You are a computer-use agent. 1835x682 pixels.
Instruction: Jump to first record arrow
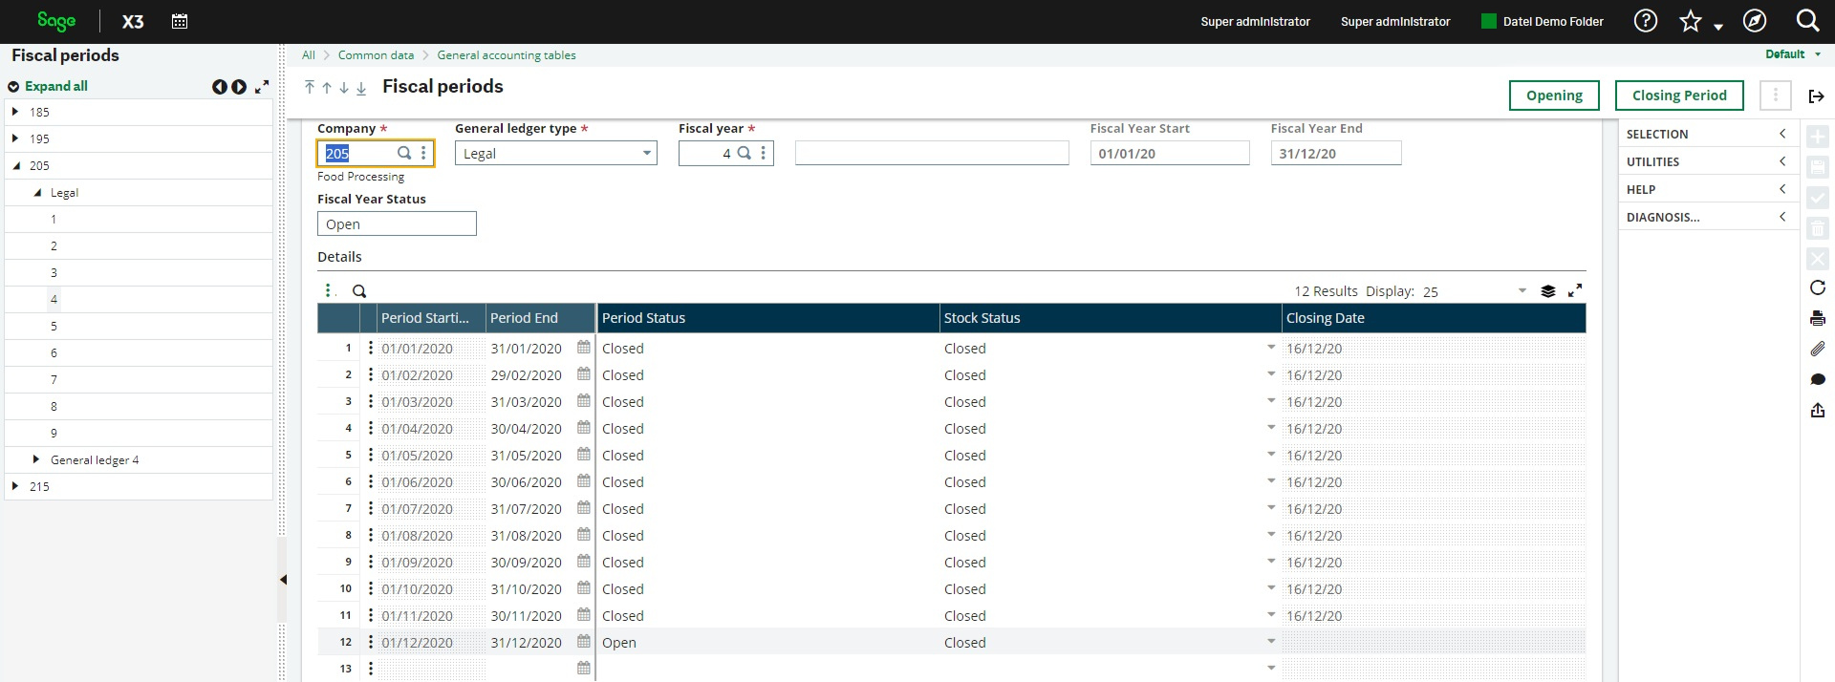[x=310, y=88]
